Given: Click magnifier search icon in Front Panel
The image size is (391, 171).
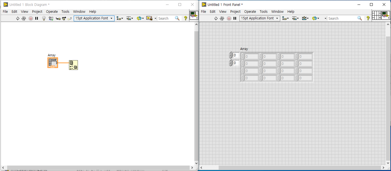Looking at the screenshot, I should (x=360, y=19).
